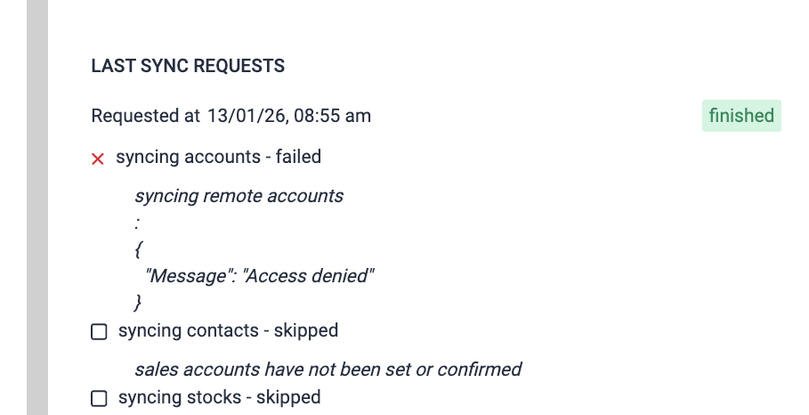The image size is (809, 415).
Task: Click the 13/01/26, 08:55 am timestamp
Action: [x=289, y=116]
